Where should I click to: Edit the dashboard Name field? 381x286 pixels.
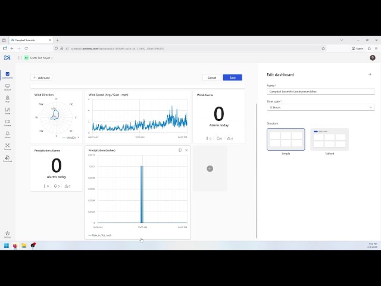[320, 91]
